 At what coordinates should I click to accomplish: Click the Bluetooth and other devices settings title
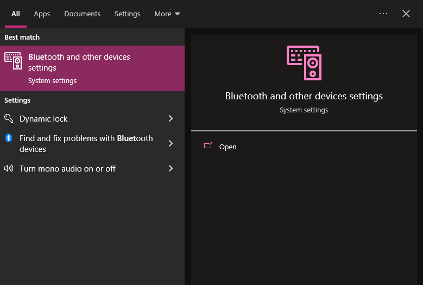pos(304,96)
